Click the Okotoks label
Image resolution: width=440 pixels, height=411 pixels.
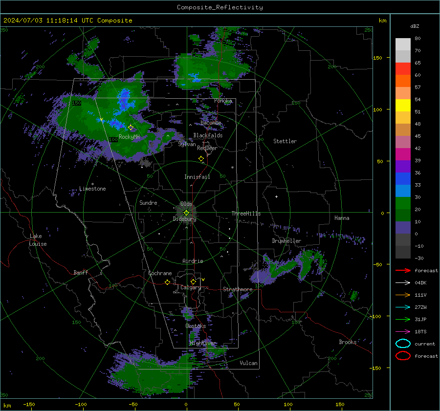point(196,326)
